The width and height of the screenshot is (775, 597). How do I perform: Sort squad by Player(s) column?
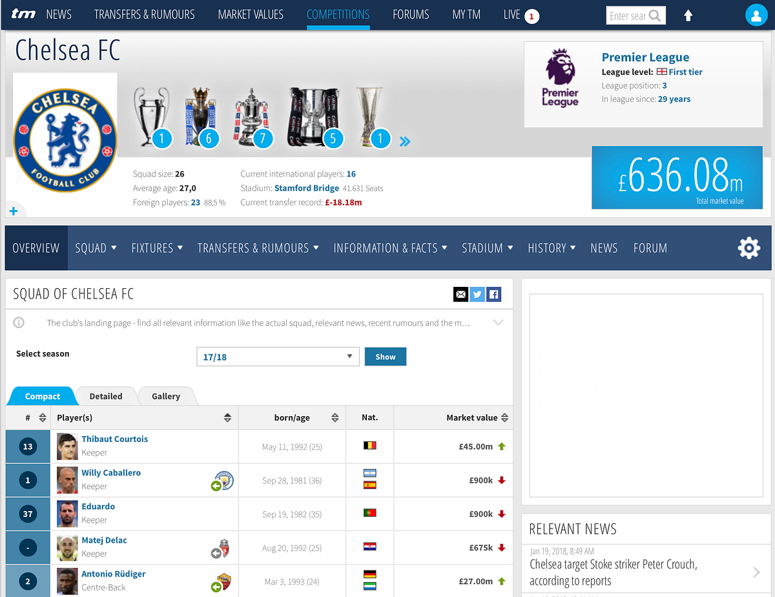coord(227,417)
